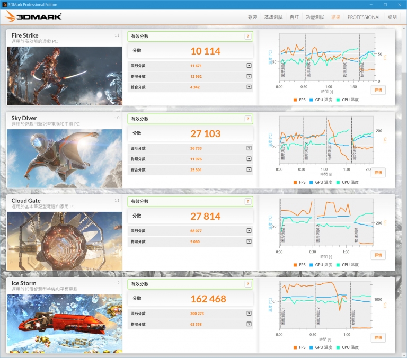Click the Fire Strike 有效分數 valid score bar
Screen dimensions: 407x358
click(x=190, y=37)
